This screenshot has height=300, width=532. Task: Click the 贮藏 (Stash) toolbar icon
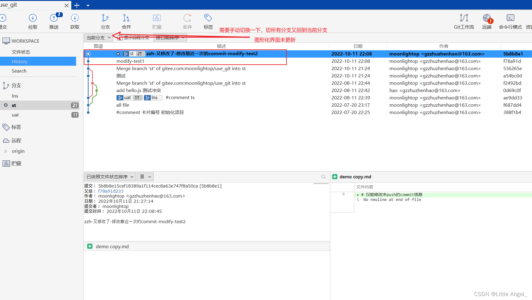tap(157, 18)
